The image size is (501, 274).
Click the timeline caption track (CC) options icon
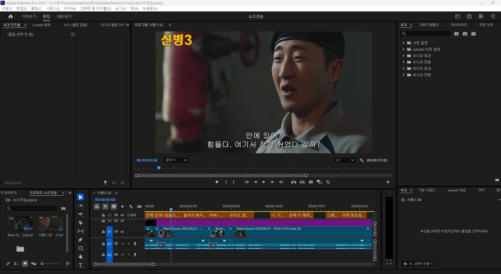[x=139, y=207]
